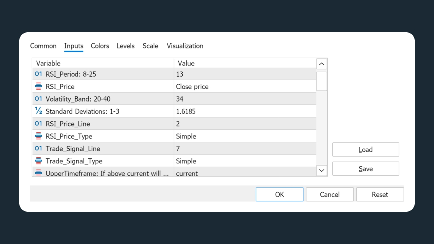Click the integer icon beside Volatility_Band
The height and width of the screenshot is (244, 434).
coord(38,99)
